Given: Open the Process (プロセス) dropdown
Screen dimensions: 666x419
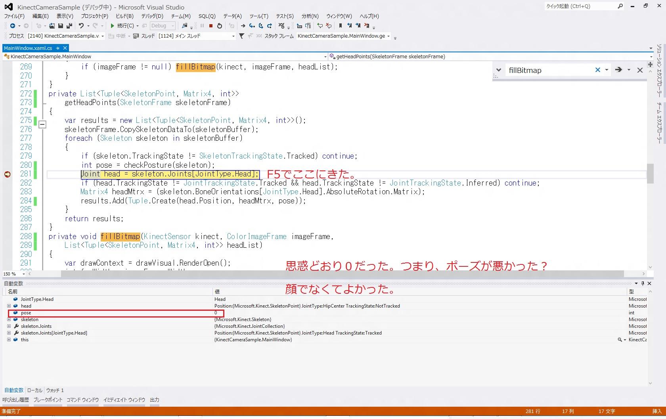Looking at the screenshot, I should pyautogui.click(x=103, y=36).
